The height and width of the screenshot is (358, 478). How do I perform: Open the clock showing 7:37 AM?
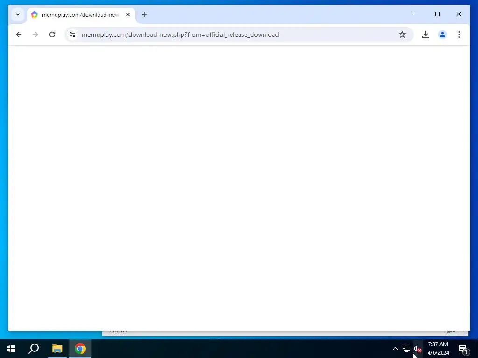tap(438, 349)
